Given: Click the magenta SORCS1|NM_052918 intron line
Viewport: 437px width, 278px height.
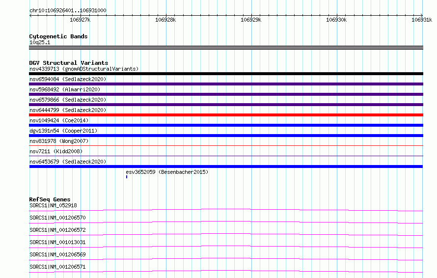Looking at the screenshot, I should [x=226, y=210].
